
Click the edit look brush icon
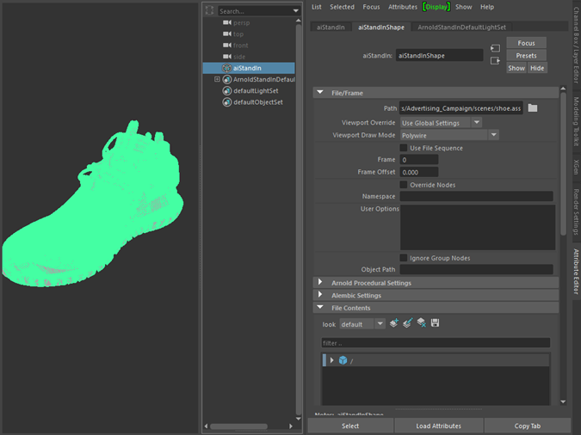pos(408,323)
